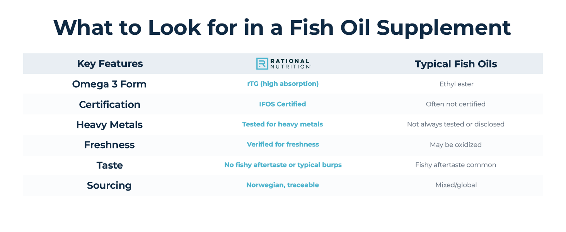Click the IFOS Certified text

point(282,104)
